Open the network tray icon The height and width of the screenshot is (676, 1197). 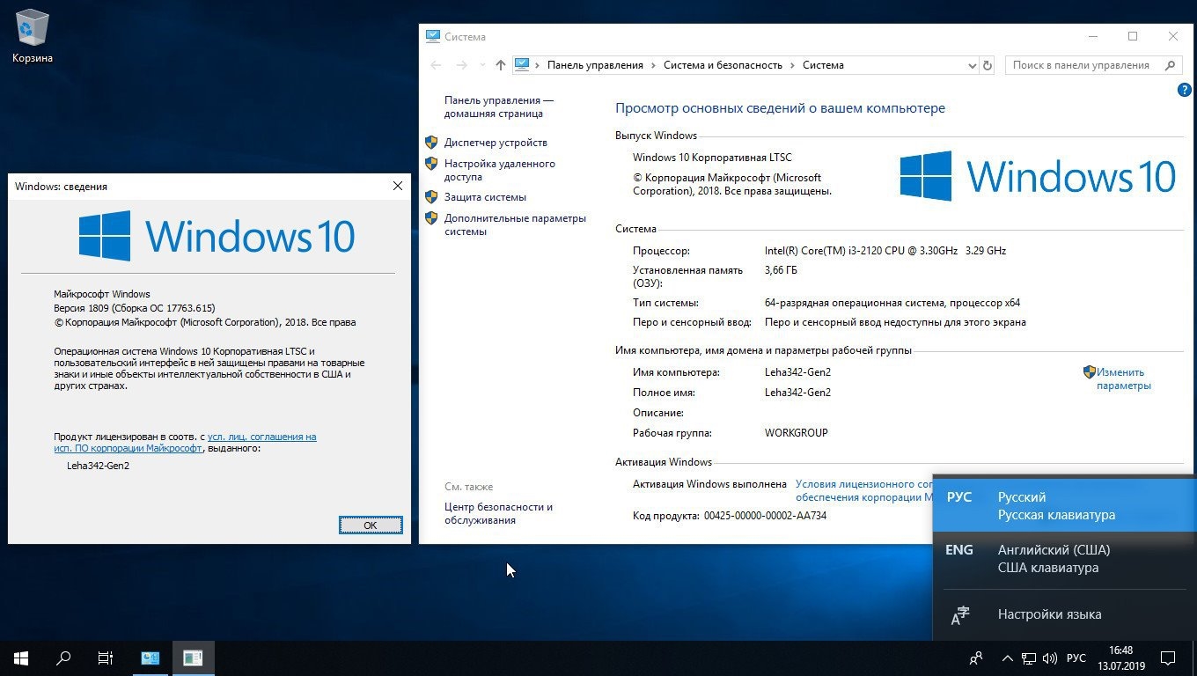point(1029,658)
